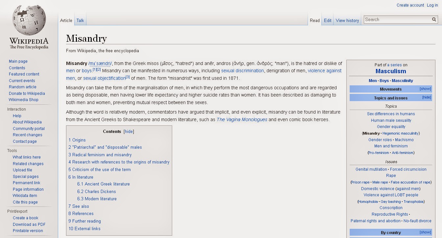Screen dimensions: 442x238
Task: Show the Movements section in sidebar
Action: point(425,89)
